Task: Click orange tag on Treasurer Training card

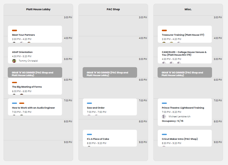Action: [164, 30]
